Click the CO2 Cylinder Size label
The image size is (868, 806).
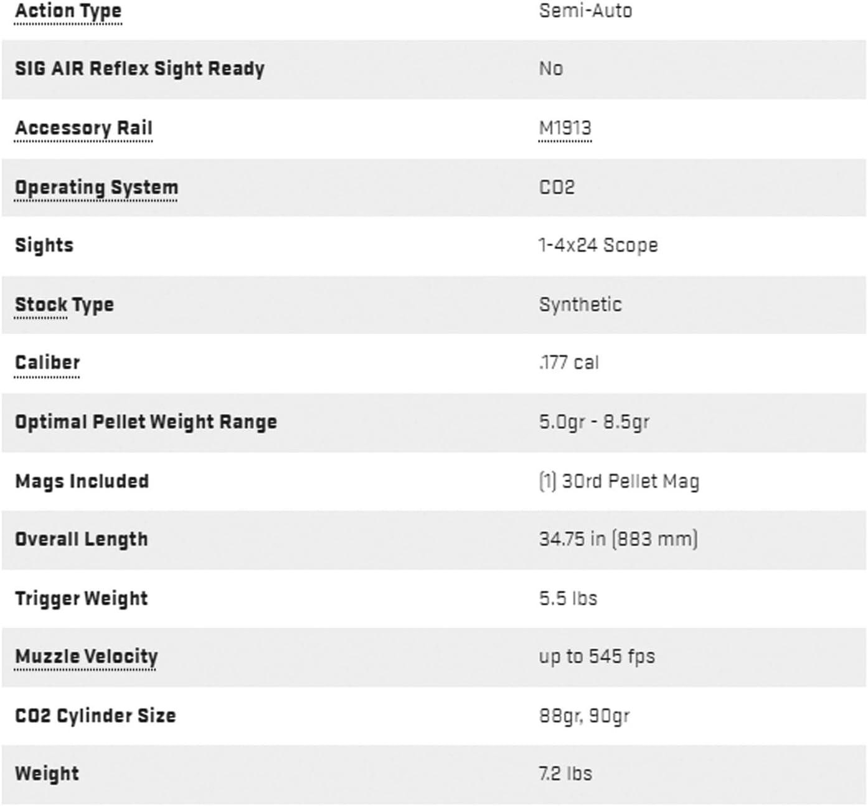[x=95, y=716]
